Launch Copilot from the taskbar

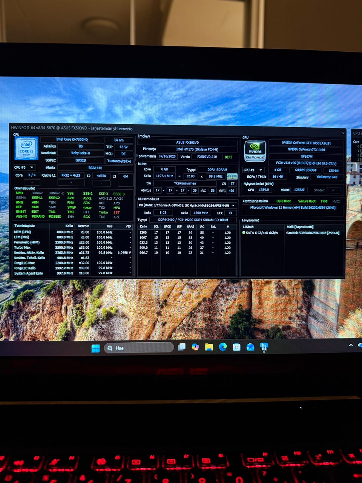point(195,347)
